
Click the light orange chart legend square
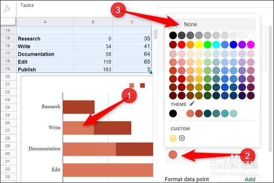[x=132, y=86]
